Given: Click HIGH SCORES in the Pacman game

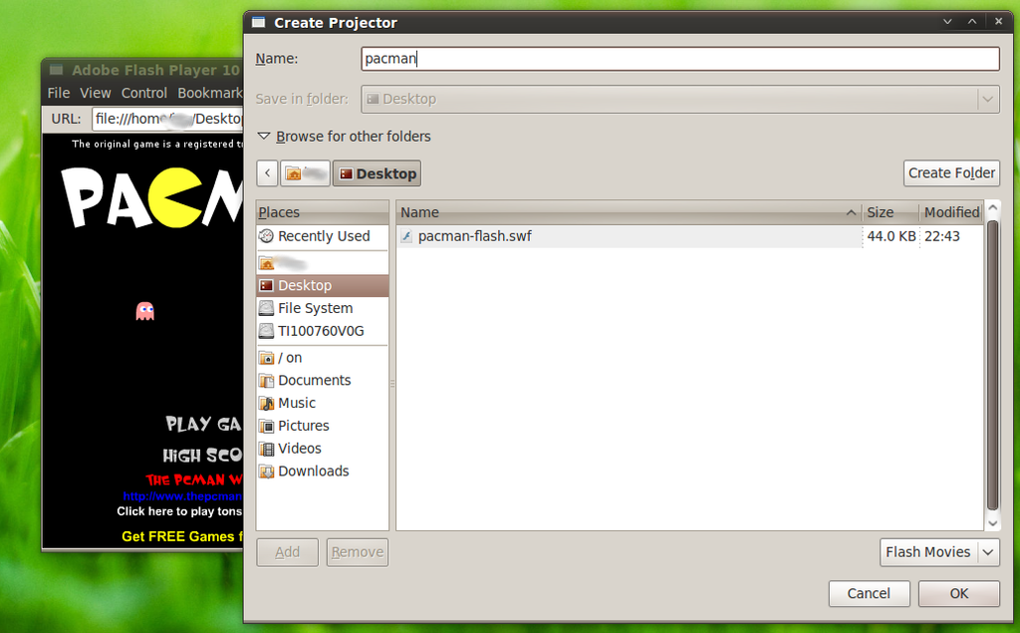Looking at the screenshot, I should (x=202, y=456).
